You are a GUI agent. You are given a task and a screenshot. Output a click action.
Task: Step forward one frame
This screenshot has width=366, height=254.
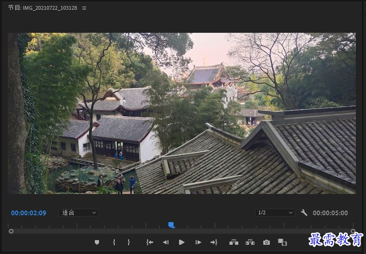pos(198,242)
